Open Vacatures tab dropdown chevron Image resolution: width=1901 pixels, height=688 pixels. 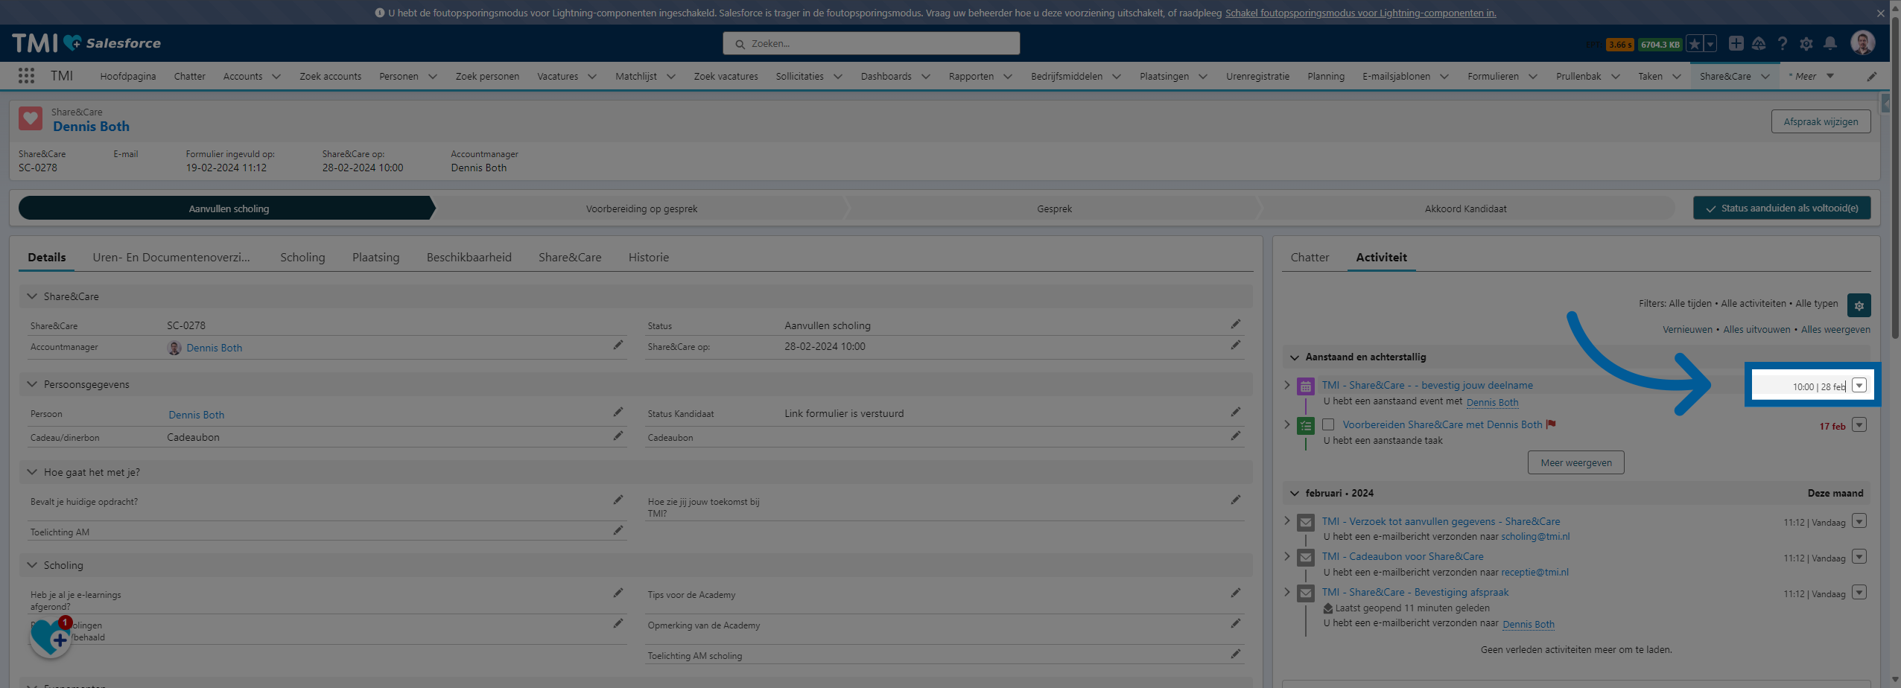point(592,77)
